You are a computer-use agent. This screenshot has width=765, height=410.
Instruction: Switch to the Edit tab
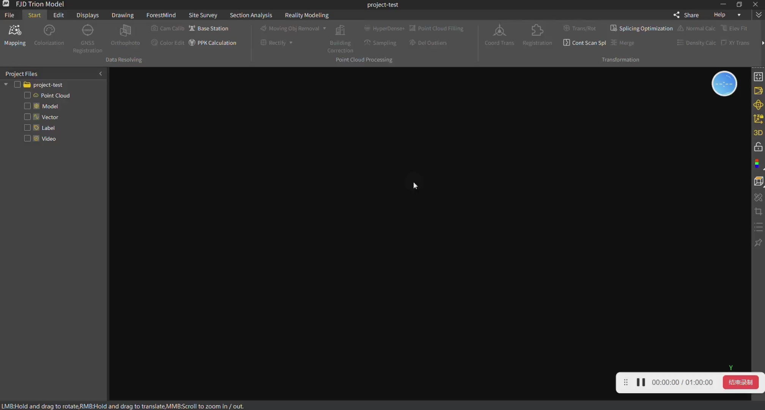click(x=58, y=15)
